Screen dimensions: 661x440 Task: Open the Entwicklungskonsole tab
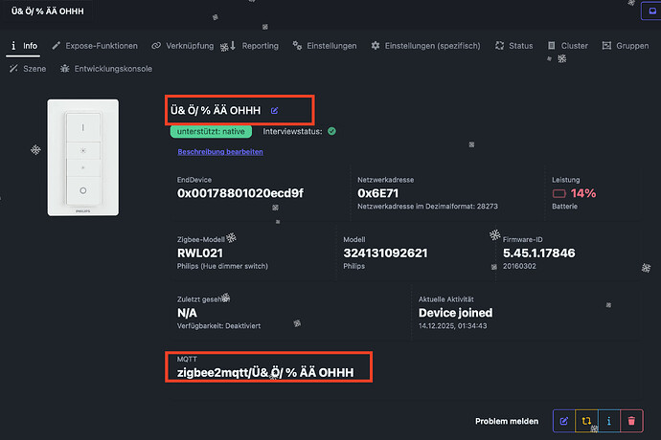(106, 69)
